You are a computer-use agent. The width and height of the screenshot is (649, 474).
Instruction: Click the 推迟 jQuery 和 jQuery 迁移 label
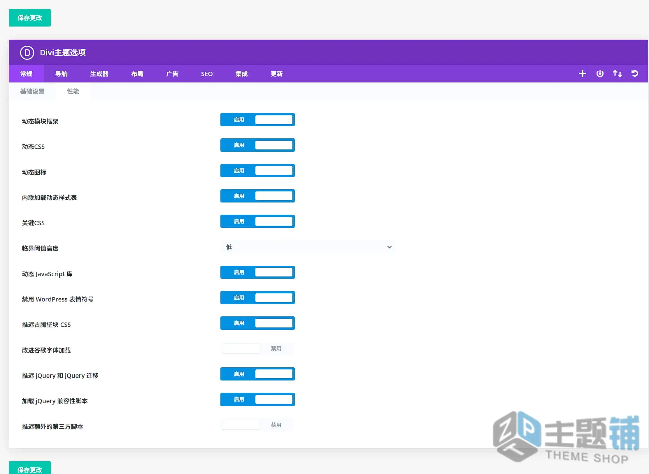pyautogui.click(x=60, y=376)
